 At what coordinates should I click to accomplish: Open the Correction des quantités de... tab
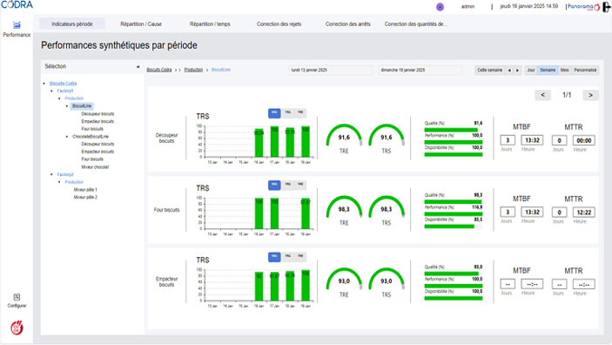[416, 24]
